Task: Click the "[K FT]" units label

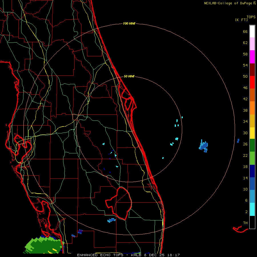Action: click(x=241, y=20)
